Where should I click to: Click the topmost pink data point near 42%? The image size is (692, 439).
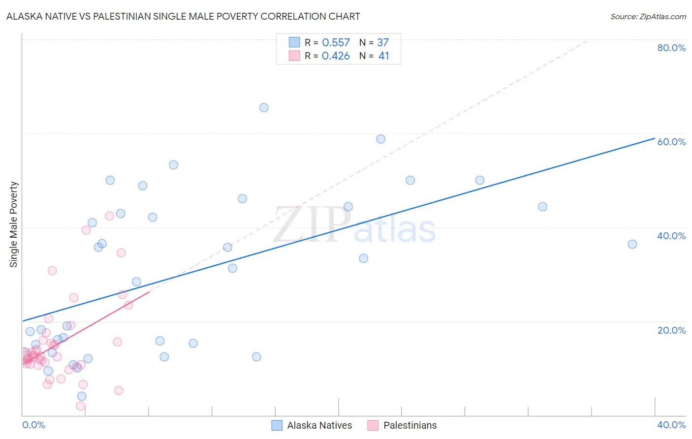pos(109,216)
